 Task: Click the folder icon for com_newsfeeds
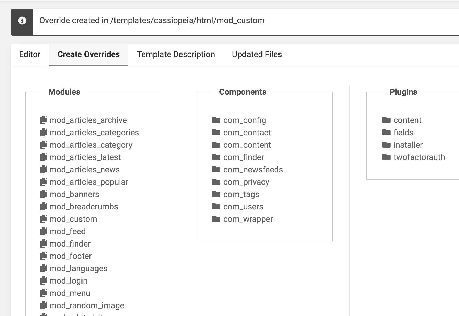click(216, 169)
